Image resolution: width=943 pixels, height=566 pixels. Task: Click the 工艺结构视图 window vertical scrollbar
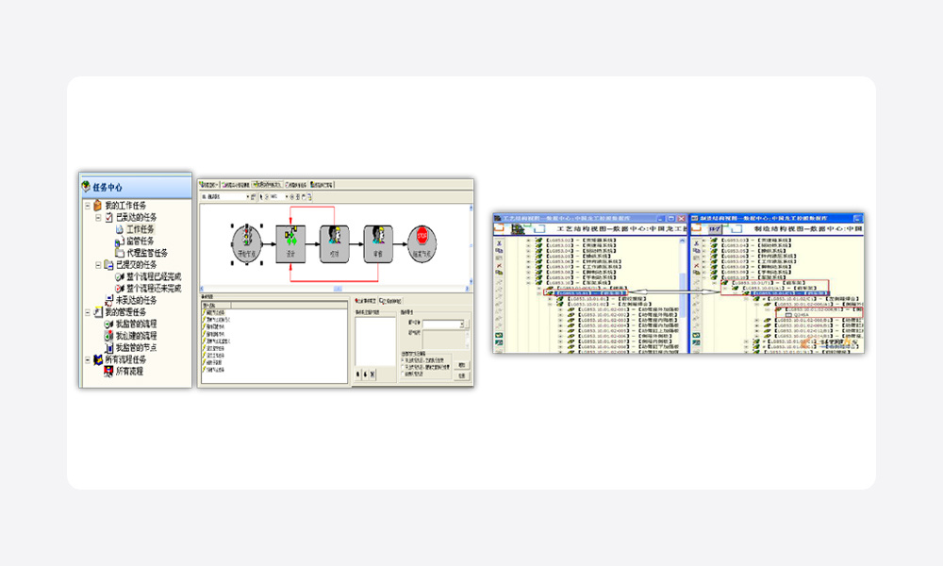682,296
